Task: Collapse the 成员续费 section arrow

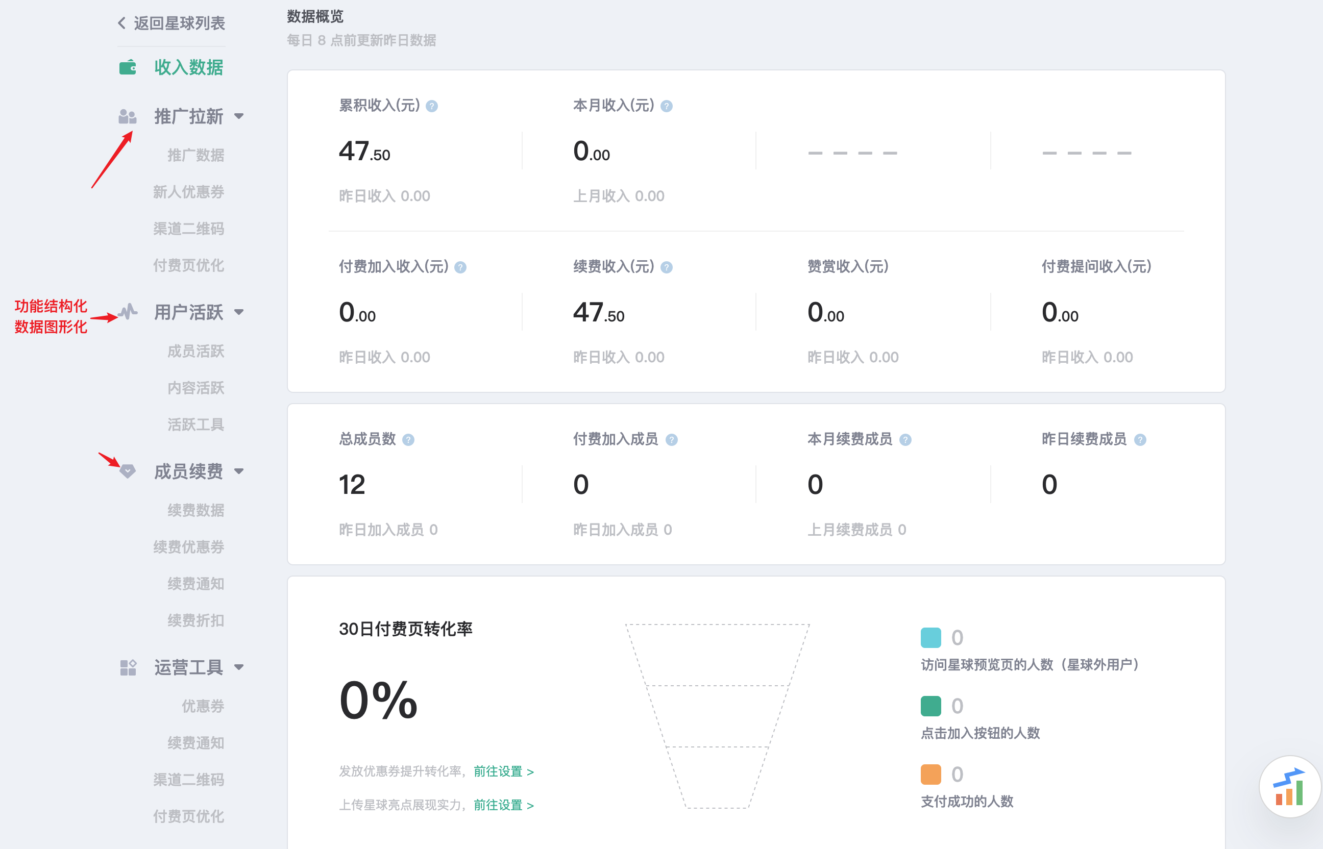Action: pos(239,471)
